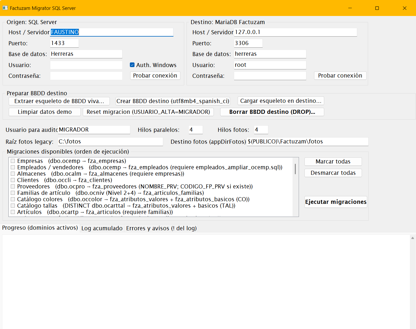Viewport: 416px width, 329px height.
Task: Click Ejecutar migraciones button
Action: click(336, 202)
